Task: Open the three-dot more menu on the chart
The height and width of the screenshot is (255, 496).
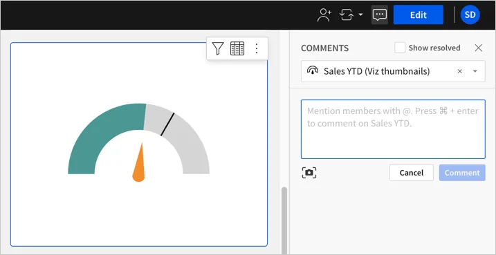Action: pyautogui.click(x=257, y=48)
